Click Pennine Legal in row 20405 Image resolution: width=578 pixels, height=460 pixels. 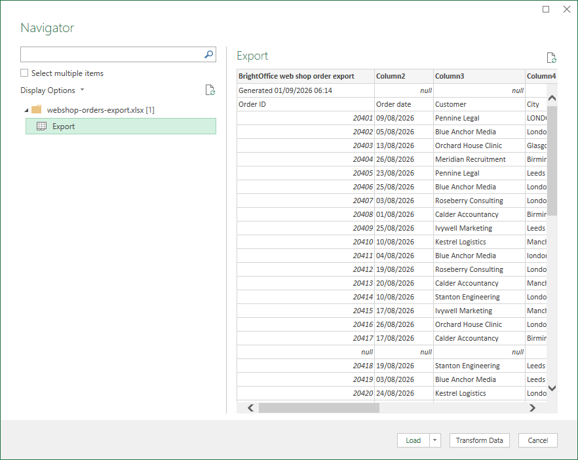point(480,173)
